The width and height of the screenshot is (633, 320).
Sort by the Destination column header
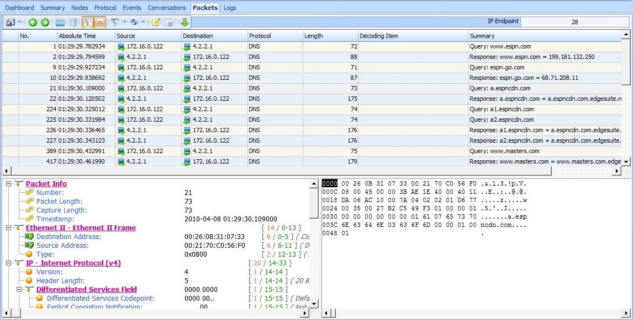[214, 36]
